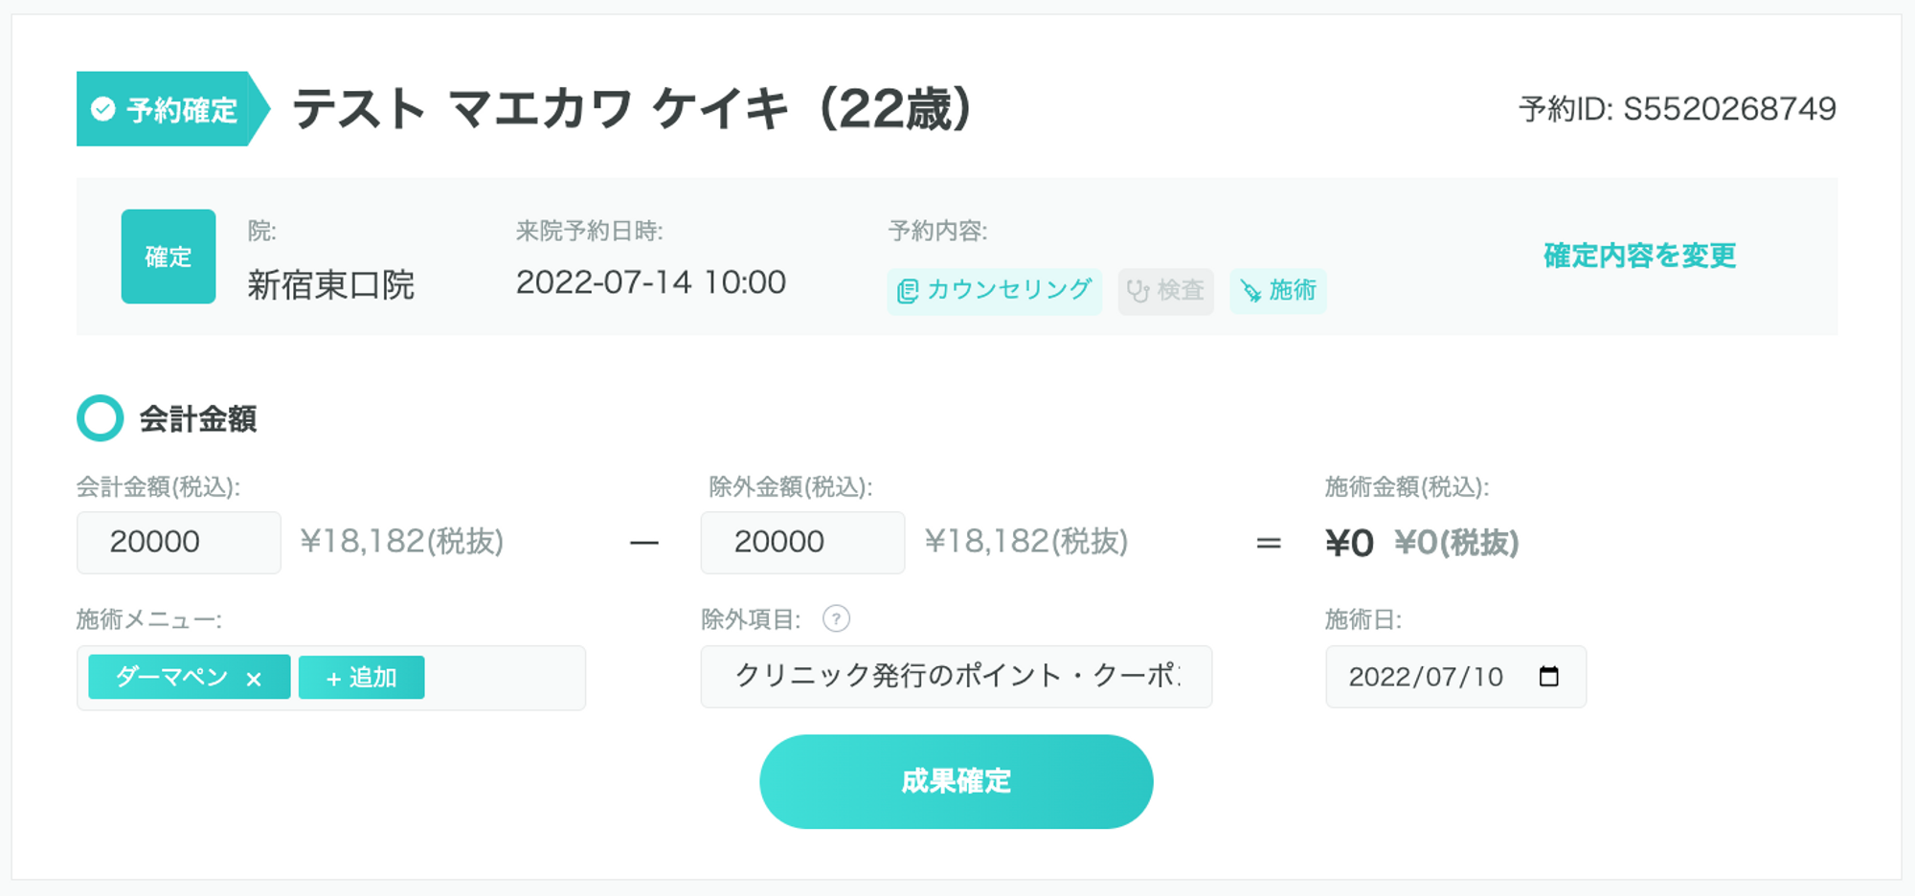Remove the ダーマペン menu tag

click(254, 679)
